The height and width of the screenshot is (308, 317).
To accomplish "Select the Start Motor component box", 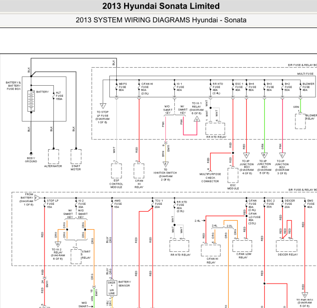I will (x=76, y=157).
